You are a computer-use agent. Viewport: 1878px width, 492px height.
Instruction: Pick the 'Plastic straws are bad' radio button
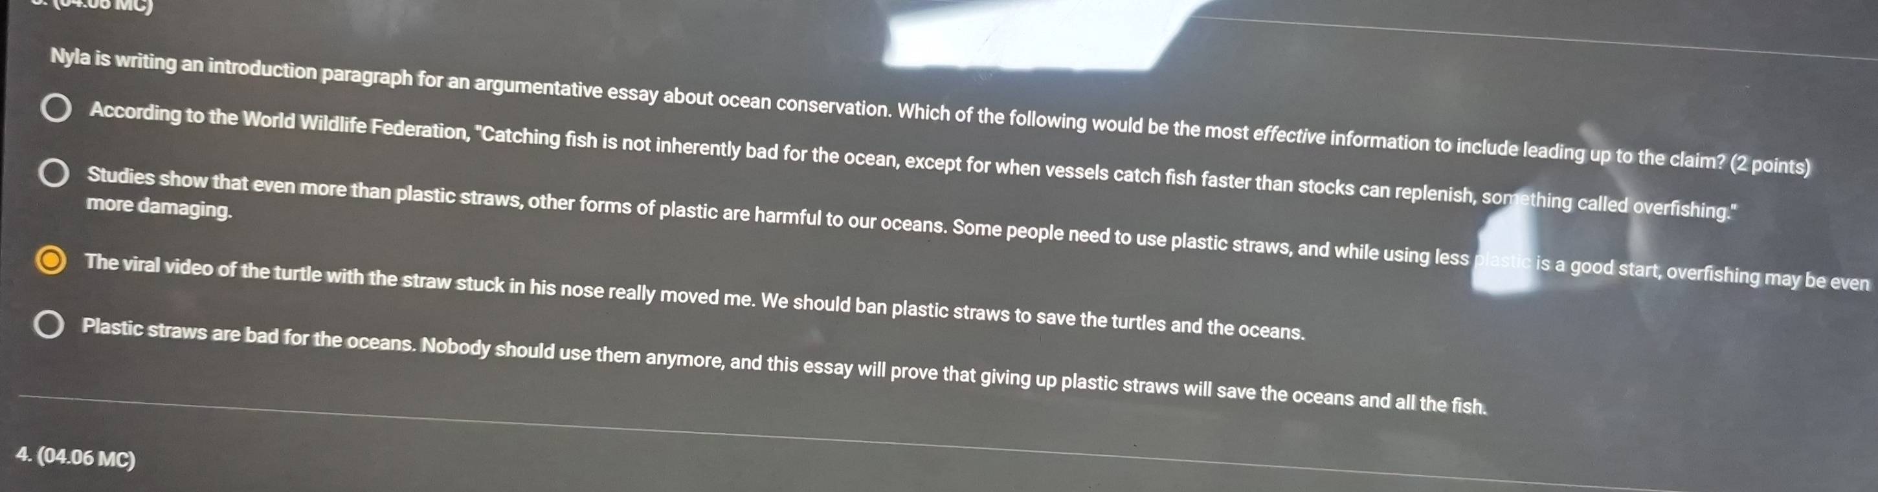(50, 326)
